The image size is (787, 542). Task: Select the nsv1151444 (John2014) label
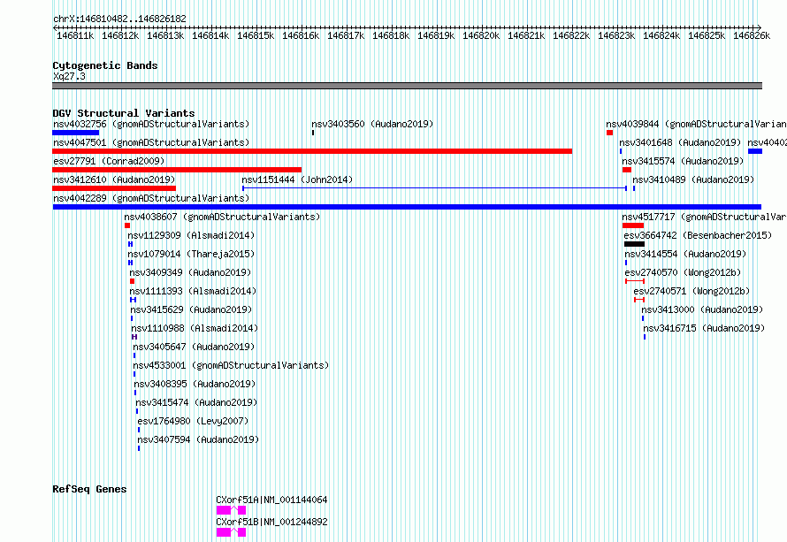coord(297,179)
